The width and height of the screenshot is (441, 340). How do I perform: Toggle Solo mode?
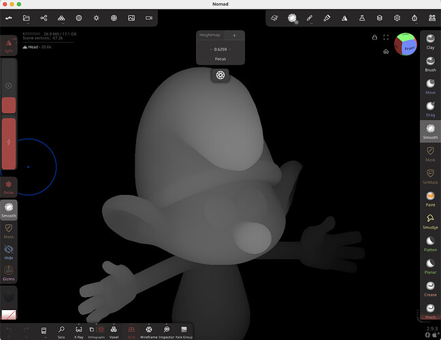click(x=61, y=332)
